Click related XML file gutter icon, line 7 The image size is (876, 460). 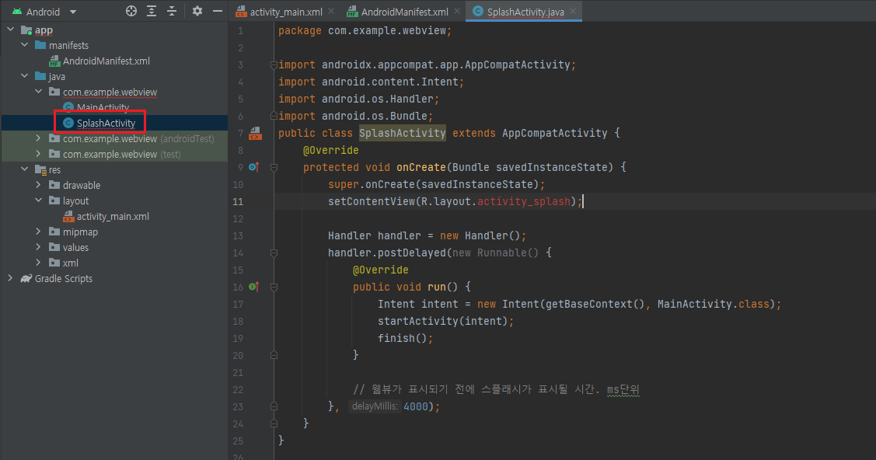pos(255,133)
